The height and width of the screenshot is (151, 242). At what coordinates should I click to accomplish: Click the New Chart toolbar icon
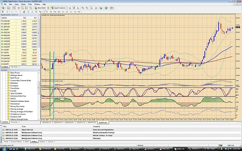[x=3, y=8]
